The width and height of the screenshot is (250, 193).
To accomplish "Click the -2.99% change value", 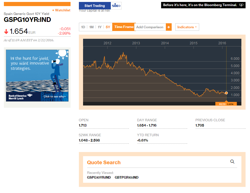I will pyautogui.click(x=64, y=33).
